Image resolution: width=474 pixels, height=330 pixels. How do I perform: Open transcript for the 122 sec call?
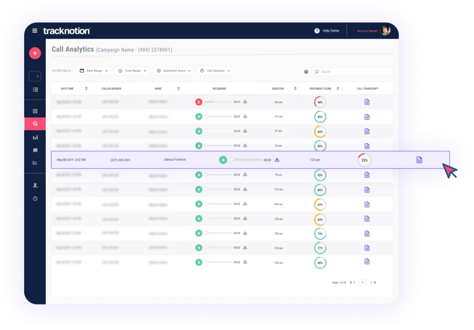tap(367, 189)
